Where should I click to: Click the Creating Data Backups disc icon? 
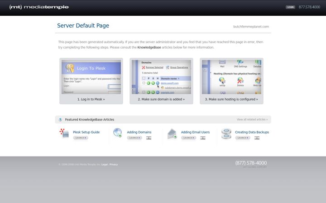226,134
